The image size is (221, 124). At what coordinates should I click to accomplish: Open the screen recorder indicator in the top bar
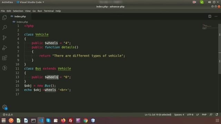point(194,2)
